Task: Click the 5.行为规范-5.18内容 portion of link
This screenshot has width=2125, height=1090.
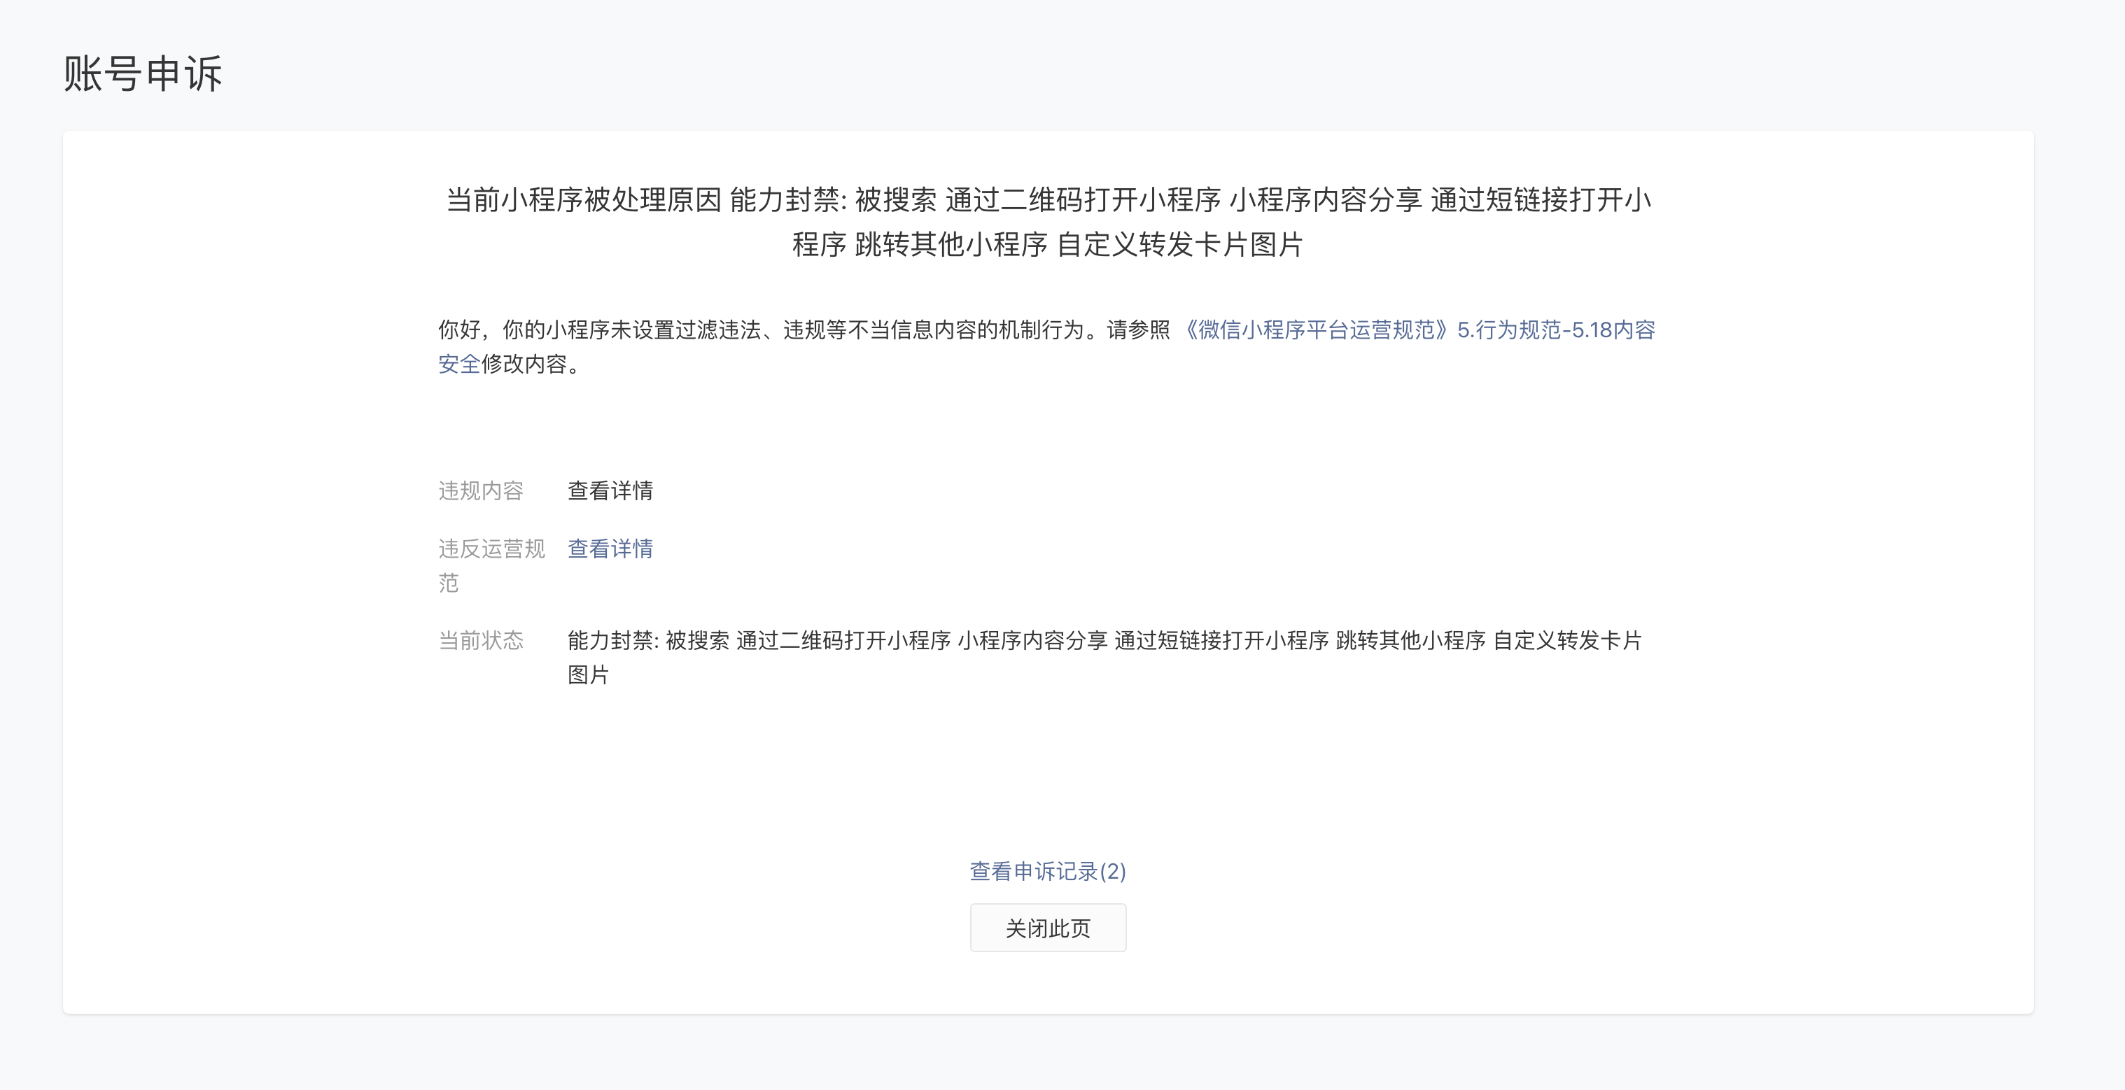Action: click(1556, 330)
